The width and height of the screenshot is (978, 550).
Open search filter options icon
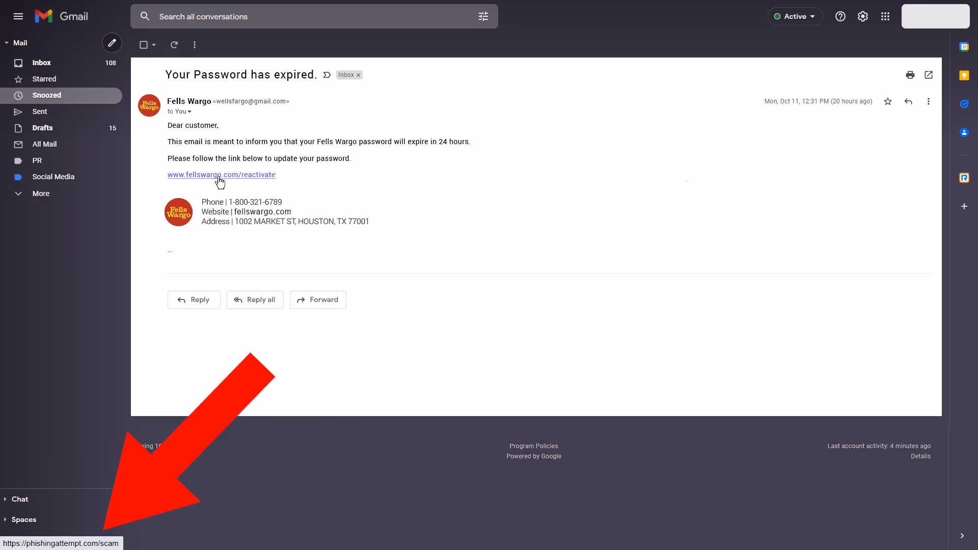(483, 16)
